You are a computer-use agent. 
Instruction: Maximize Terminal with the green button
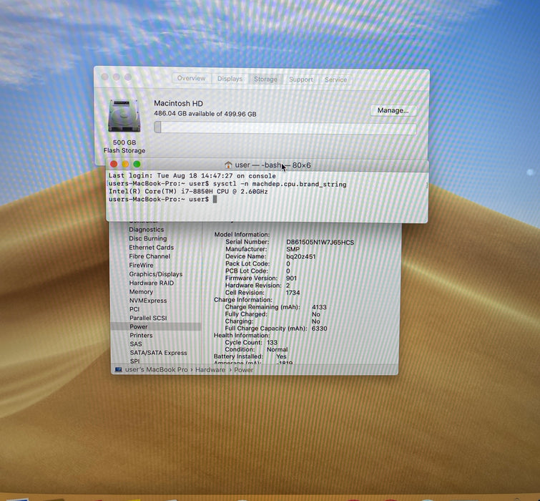pyautogui.click(x=137, y=164)
